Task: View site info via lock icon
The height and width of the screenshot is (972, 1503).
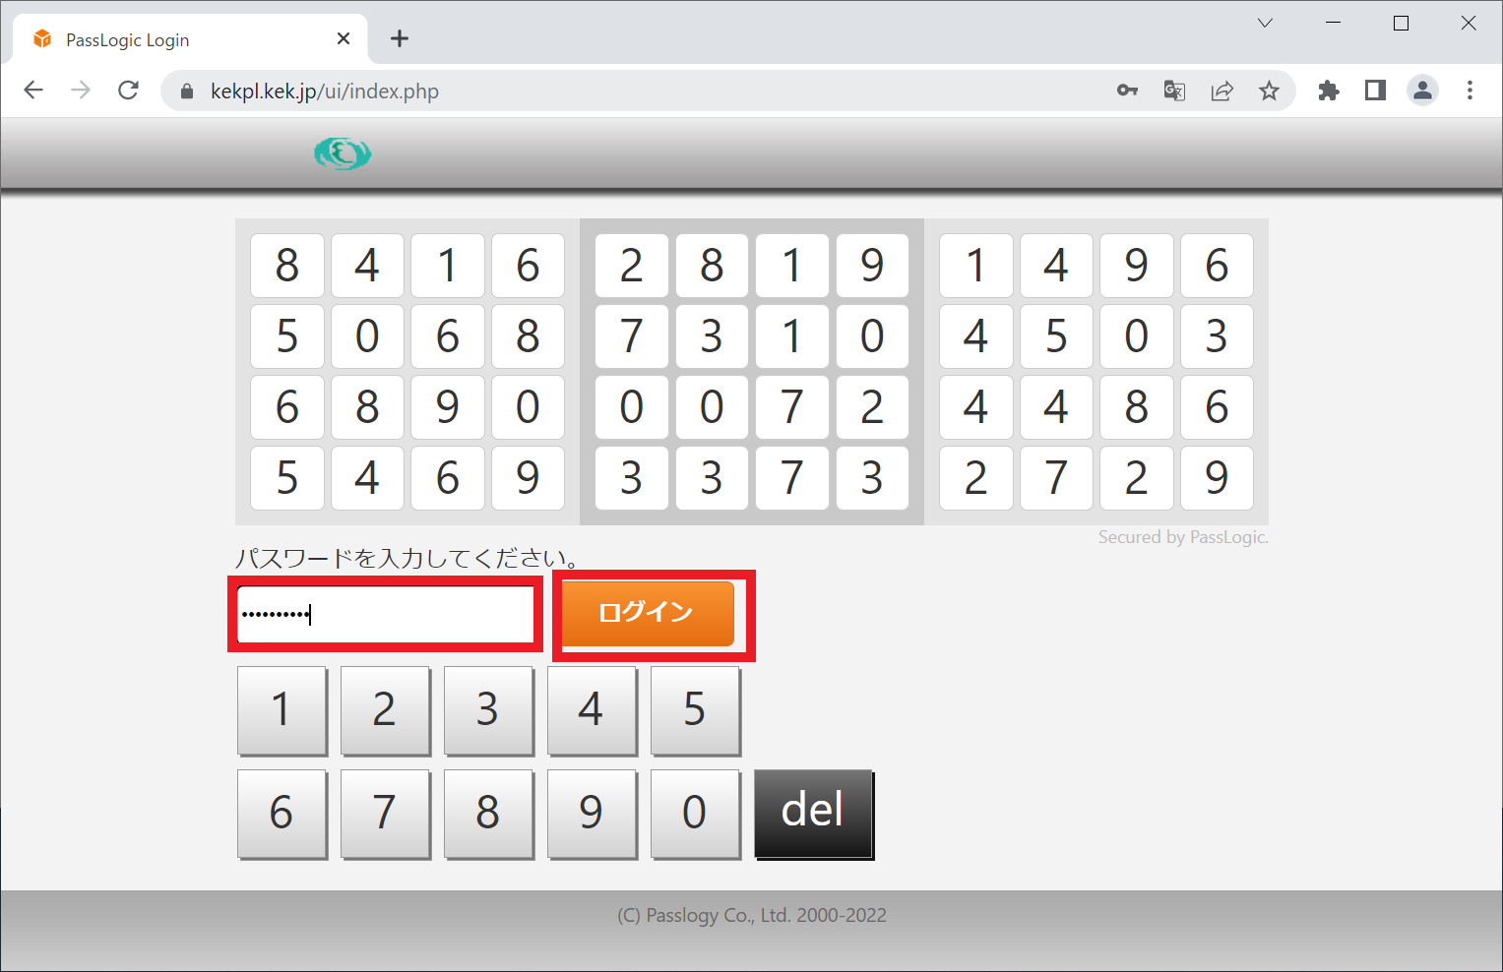Action: [187, 91]
